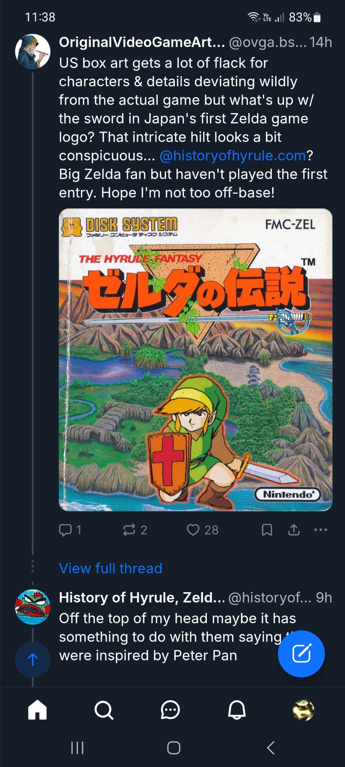
Task: Open the Chat messages tab
Action: pos(170,710)
